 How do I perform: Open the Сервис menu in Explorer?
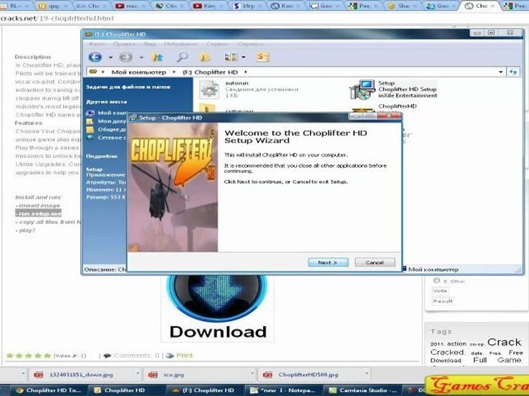click(x=217, y=44)
